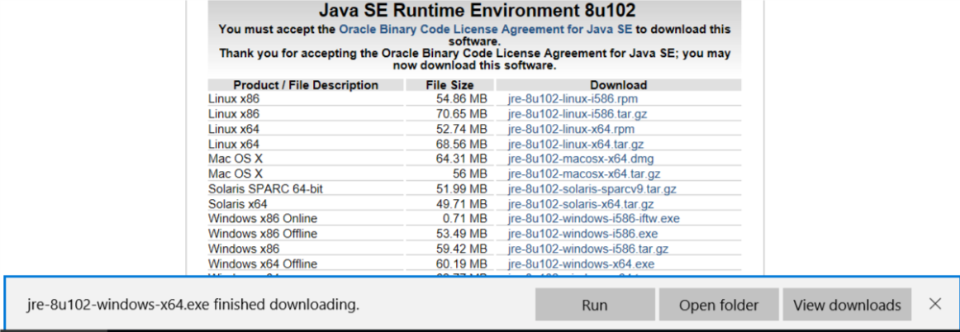Select Windows x86 Offline description
Viewport: 960px width, 332px height.
[263, 234]
